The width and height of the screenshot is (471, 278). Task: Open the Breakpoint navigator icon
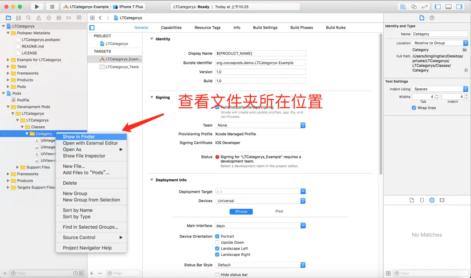point(69,18)
